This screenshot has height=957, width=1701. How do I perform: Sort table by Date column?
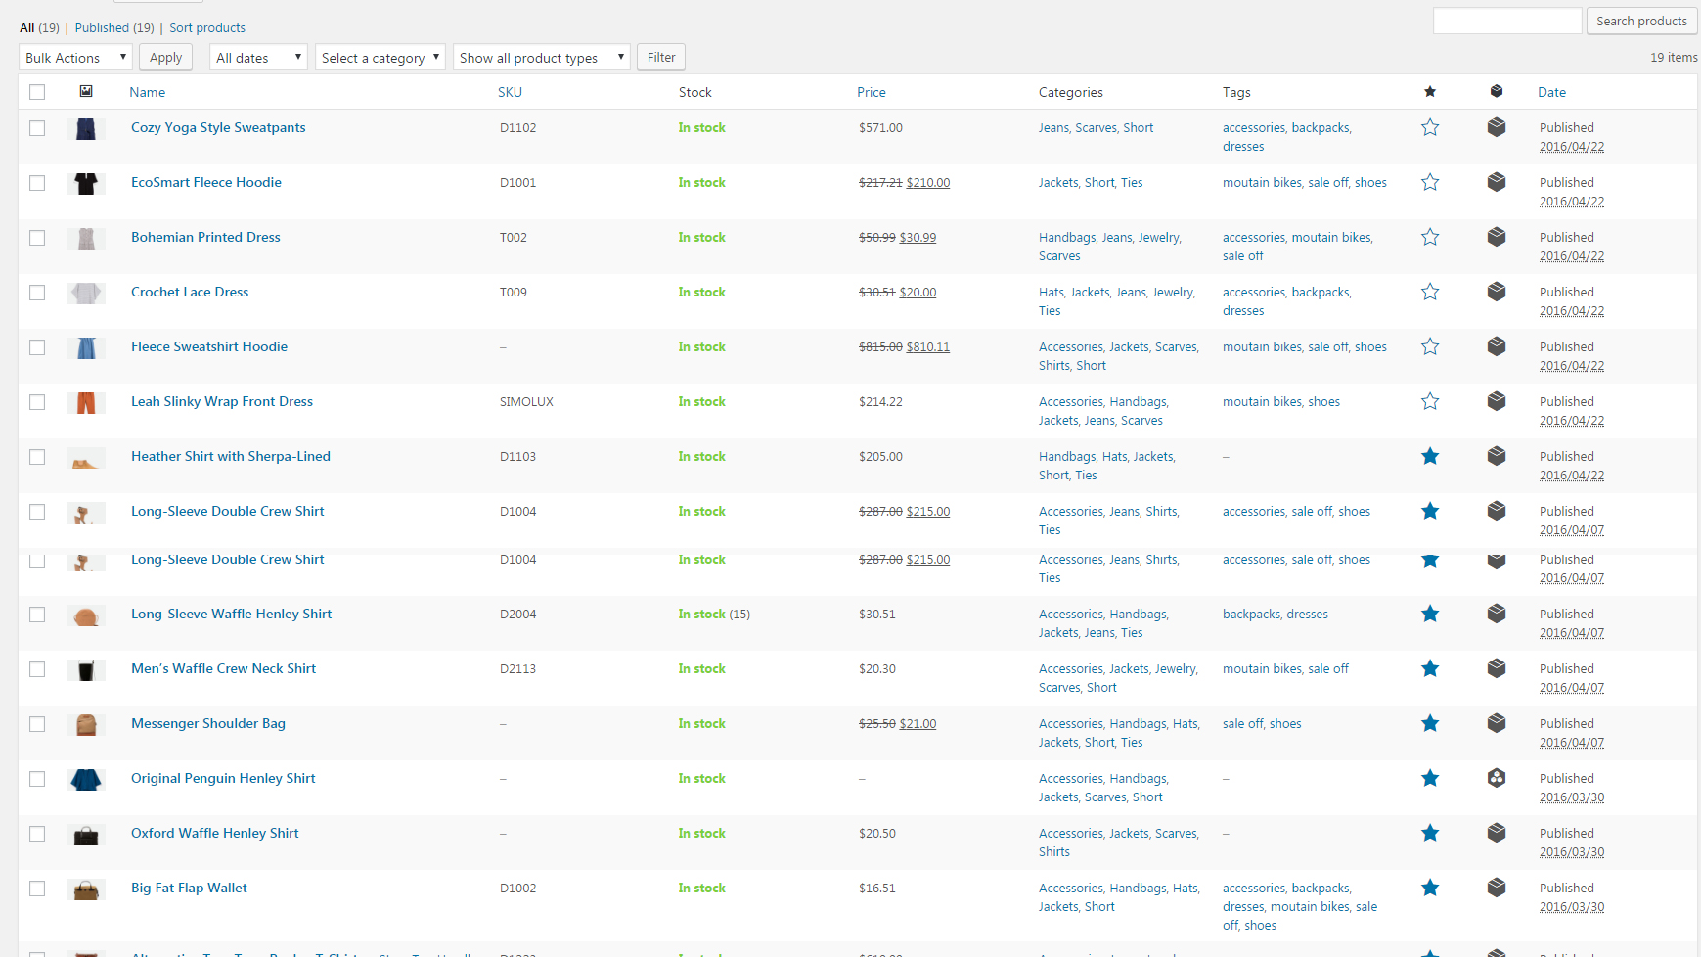1551,92
